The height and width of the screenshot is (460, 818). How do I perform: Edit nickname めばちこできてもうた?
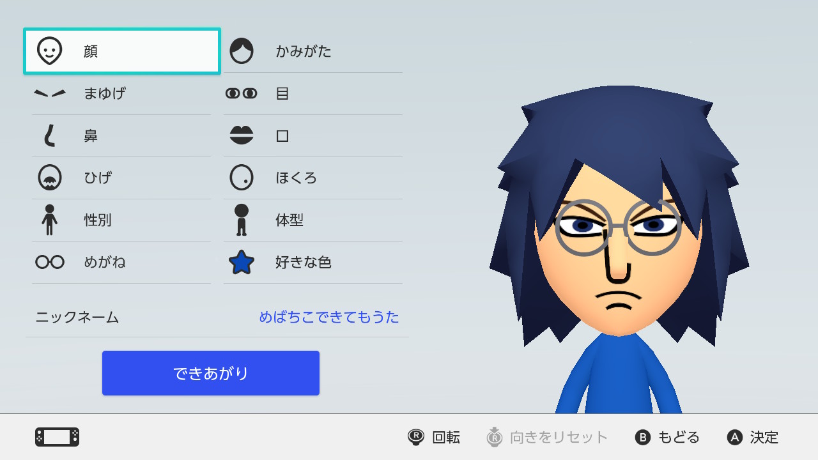pyautogui.click(x=328, y=317)
